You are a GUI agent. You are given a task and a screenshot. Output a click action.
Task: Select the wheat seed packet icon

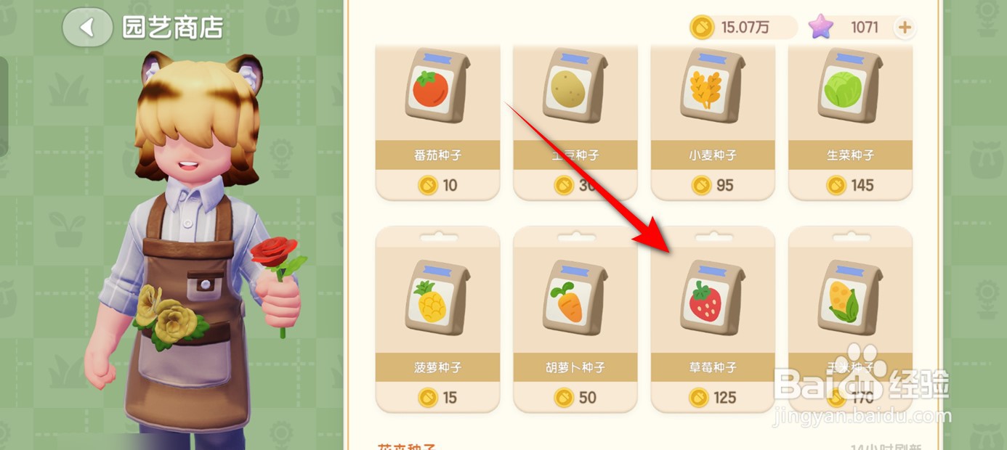(713, 86)
